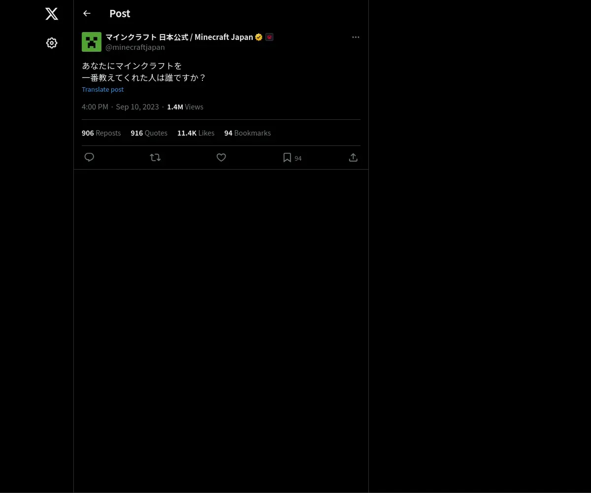Open the Minecraft Japan display name
Viewport: 591px width, 493px height.
click(179, 37)
